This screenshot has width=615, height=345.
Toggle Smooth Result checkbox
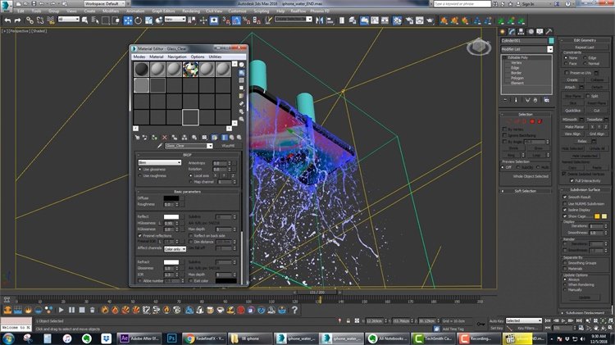point(565,197)
